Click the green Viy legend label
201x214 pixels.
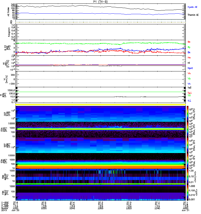click(x=189, y=79)
